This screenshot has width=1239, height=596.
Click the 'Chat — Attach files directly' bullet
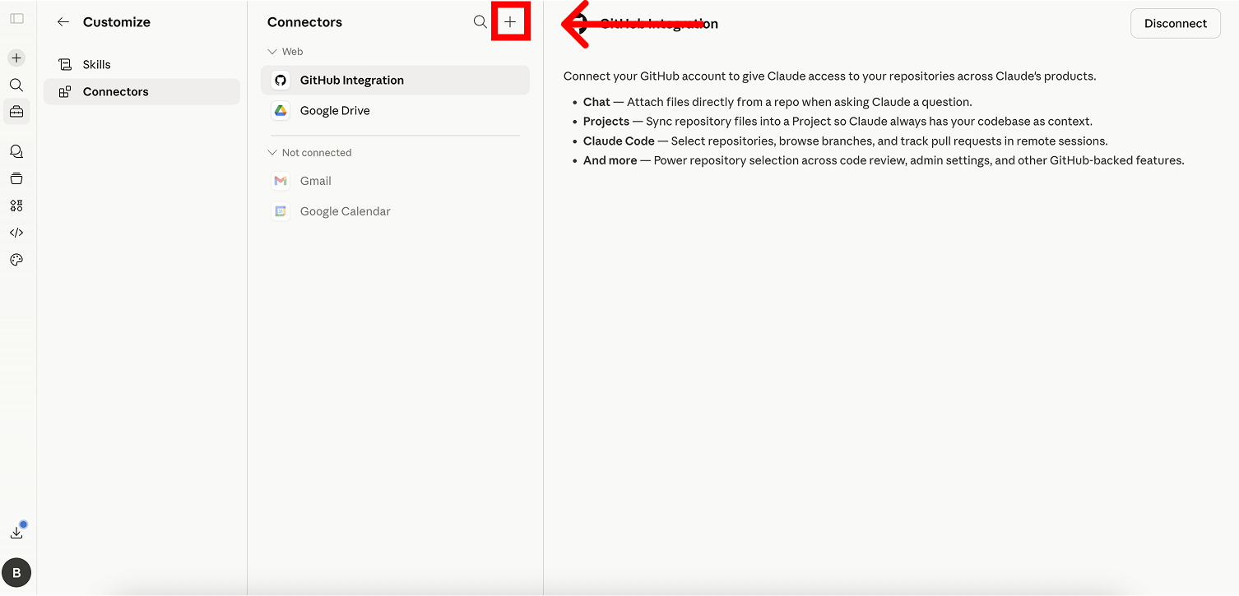click(777, 102)
